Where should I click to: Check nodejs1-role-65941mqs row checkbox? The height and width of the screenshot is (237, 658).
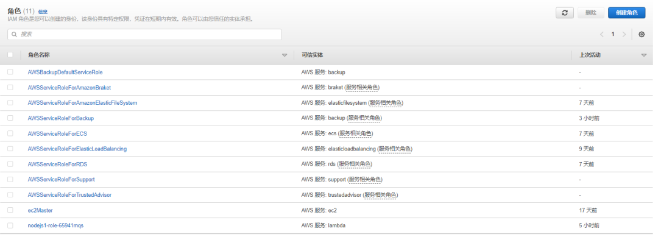10,225
